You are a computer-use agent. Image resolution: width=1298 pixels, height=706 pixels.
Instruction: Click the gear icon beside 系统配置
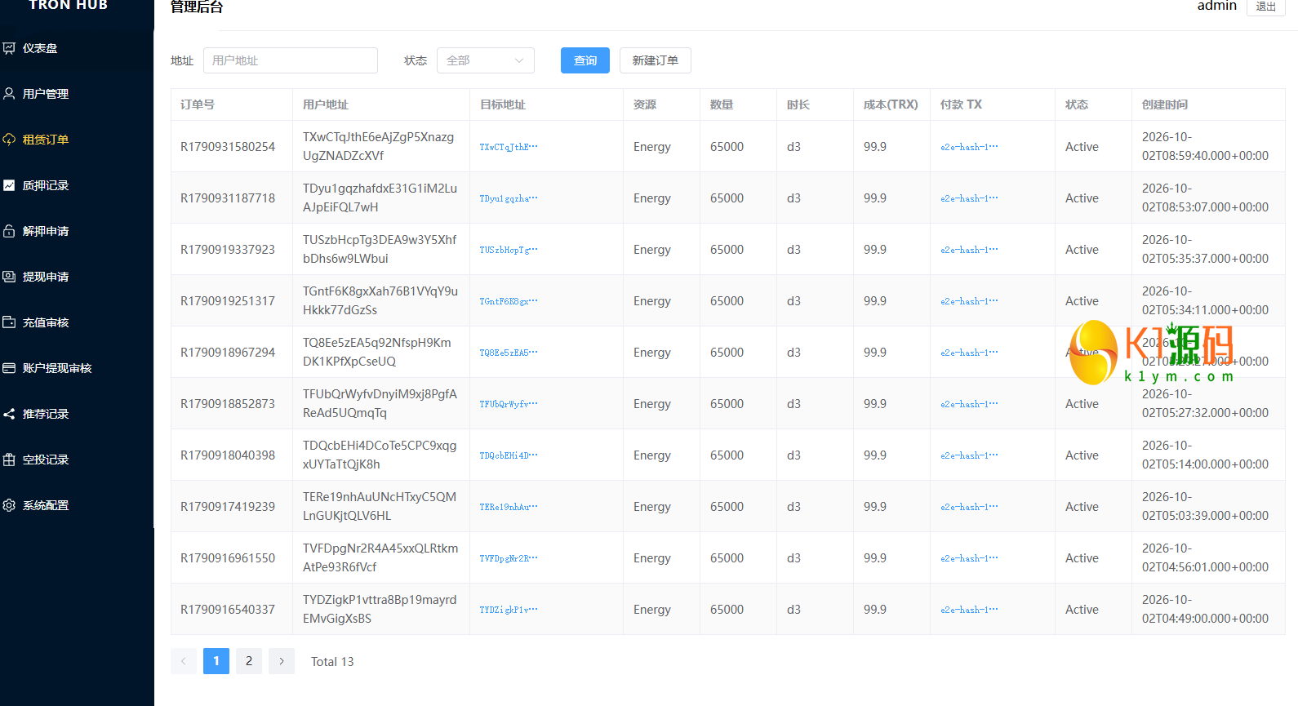(x=9, y=505)
